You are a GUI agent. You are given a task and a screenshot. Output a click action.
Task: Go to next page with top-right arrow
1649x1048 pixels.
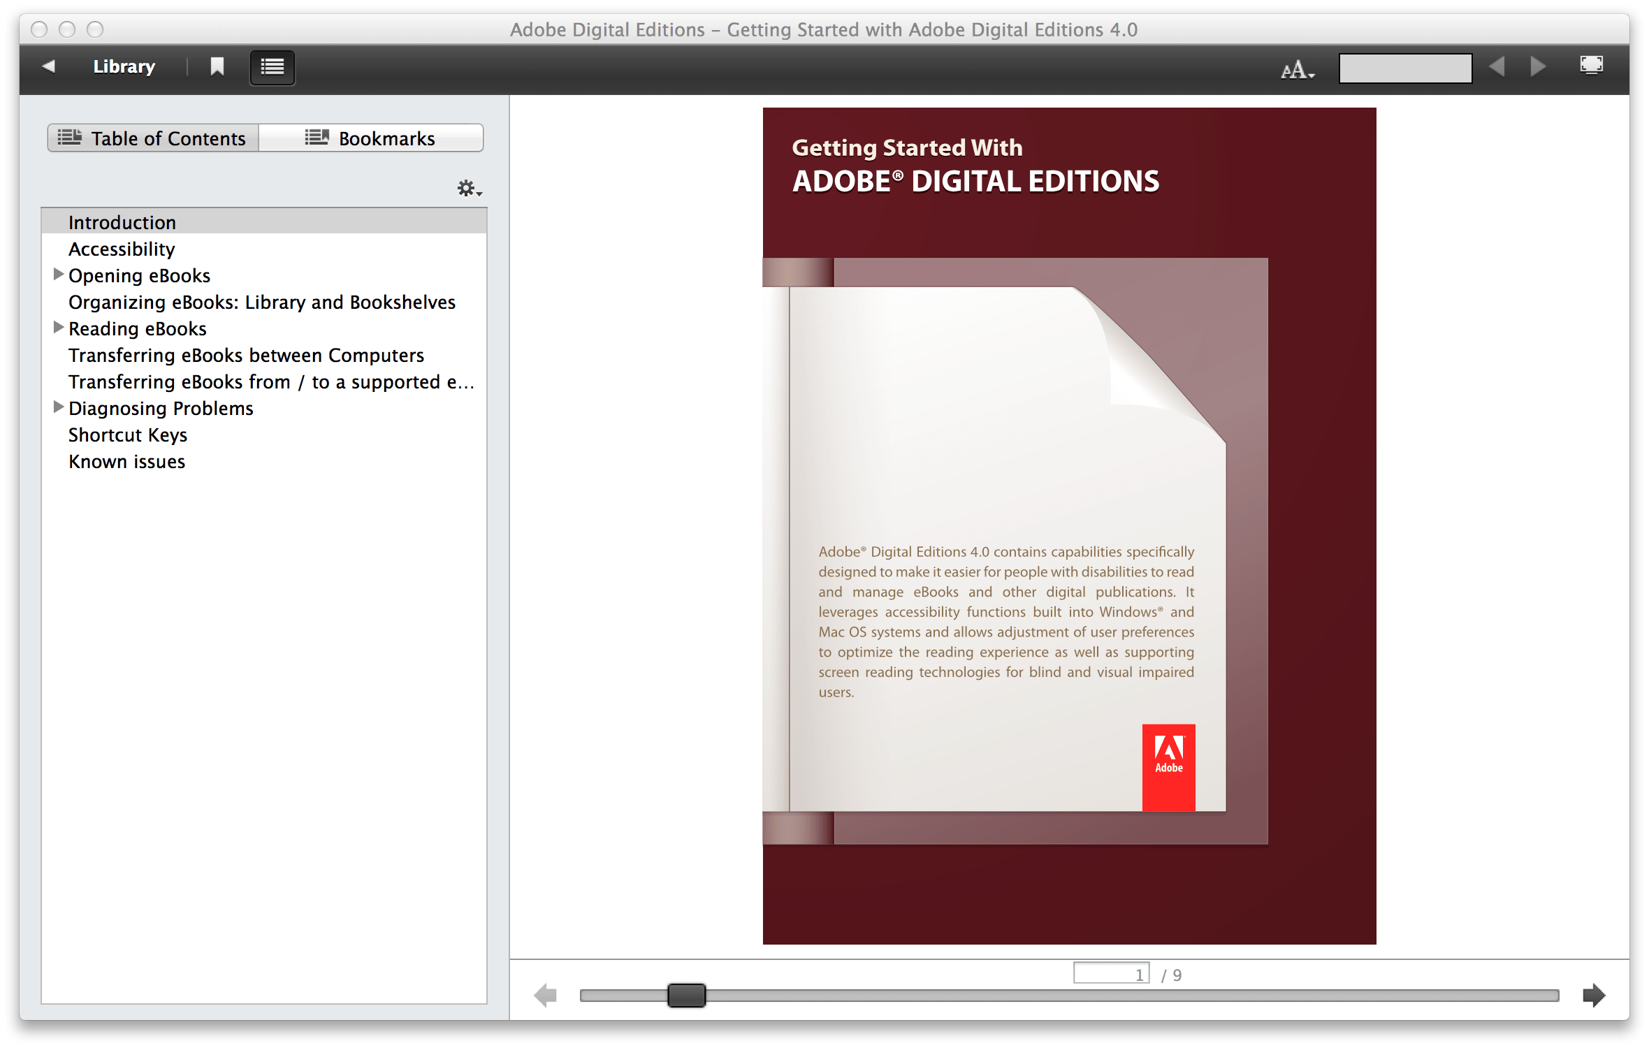(x=1539, y=66)
